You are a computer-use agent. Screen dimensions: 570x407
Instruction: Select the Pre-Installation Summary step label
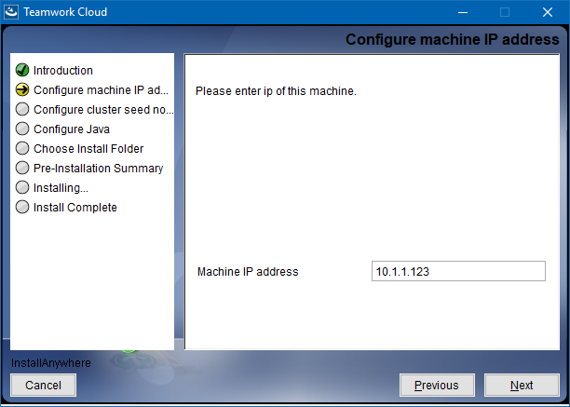[99, 169]
